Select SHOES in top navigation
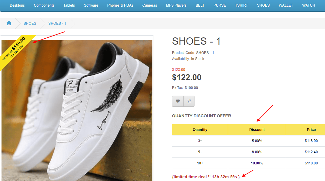The width and height of the screenshot is (325, 181). (263, 5)
